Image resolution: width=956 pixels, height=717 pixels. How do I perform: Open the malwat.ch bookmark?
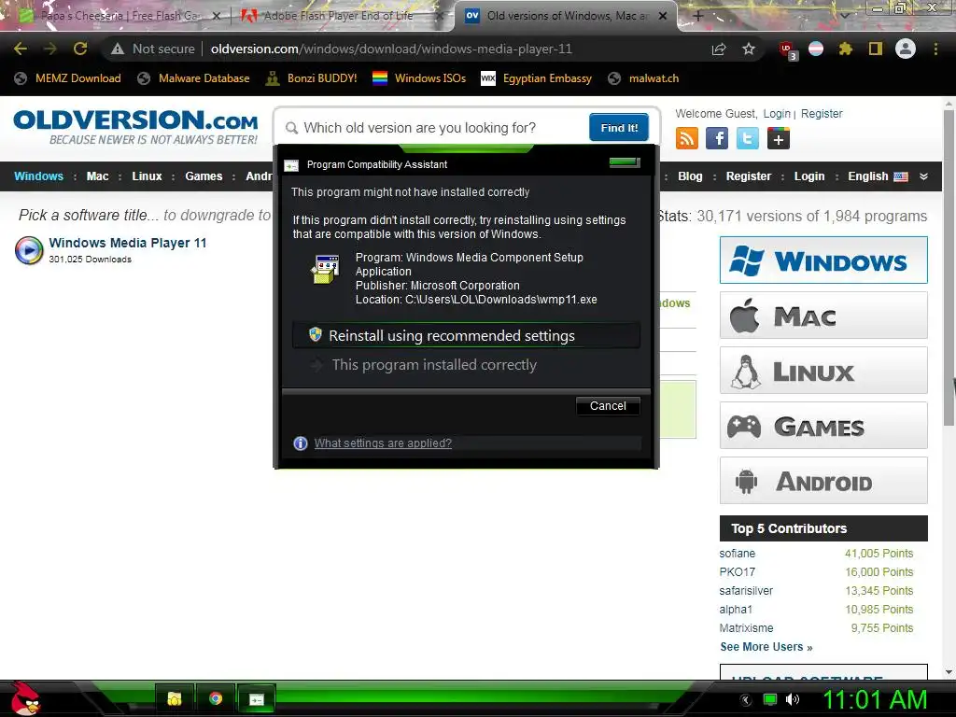644,78
